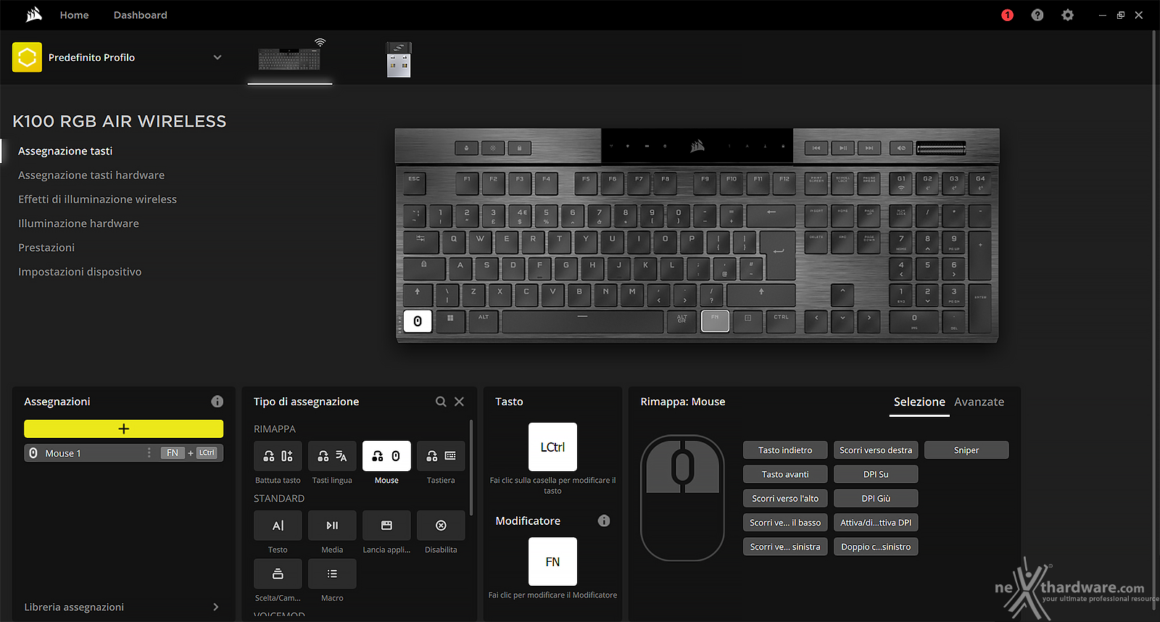1160x622 pixels.
Task: Click the yellow profile hexagon icon
Action: (x=27, y=57)
